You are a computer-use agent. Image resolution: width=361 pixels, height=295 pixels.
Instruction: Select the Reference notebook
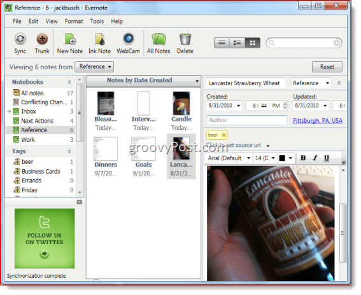(40, 130)
